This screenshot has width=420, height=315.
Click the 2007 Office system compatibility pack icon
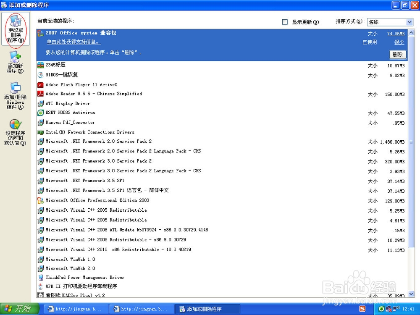pos(40,33)
